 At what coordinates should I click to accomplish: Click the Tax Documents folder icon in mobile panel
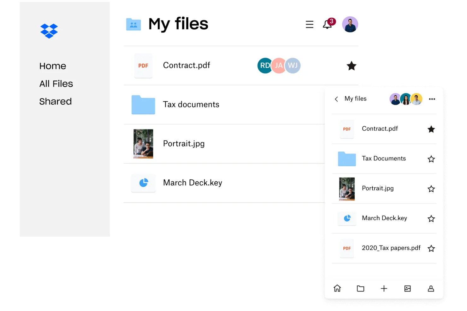tap(347, 159)
